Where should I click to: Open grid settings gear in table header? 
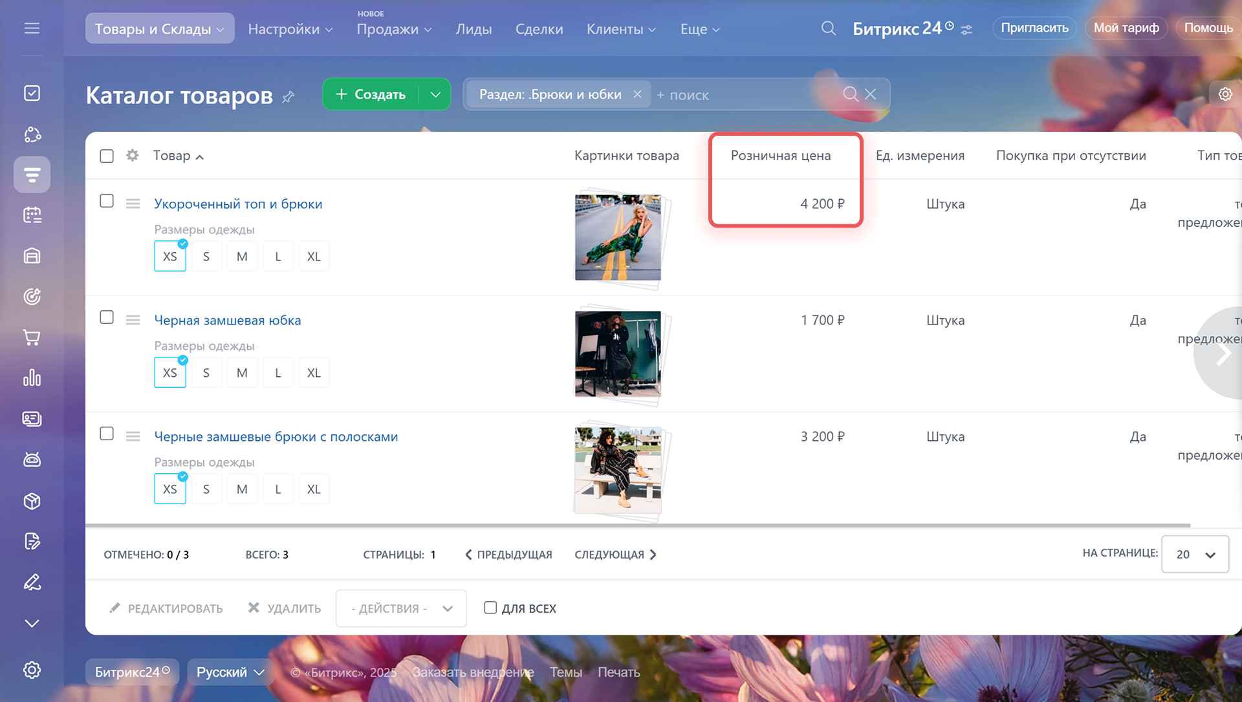[133, 156]
